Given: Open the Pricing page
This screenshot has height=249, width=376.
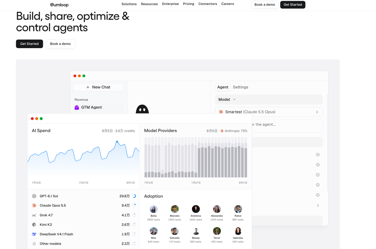Looking at the screenshot, I should click(x=189, y=4).
